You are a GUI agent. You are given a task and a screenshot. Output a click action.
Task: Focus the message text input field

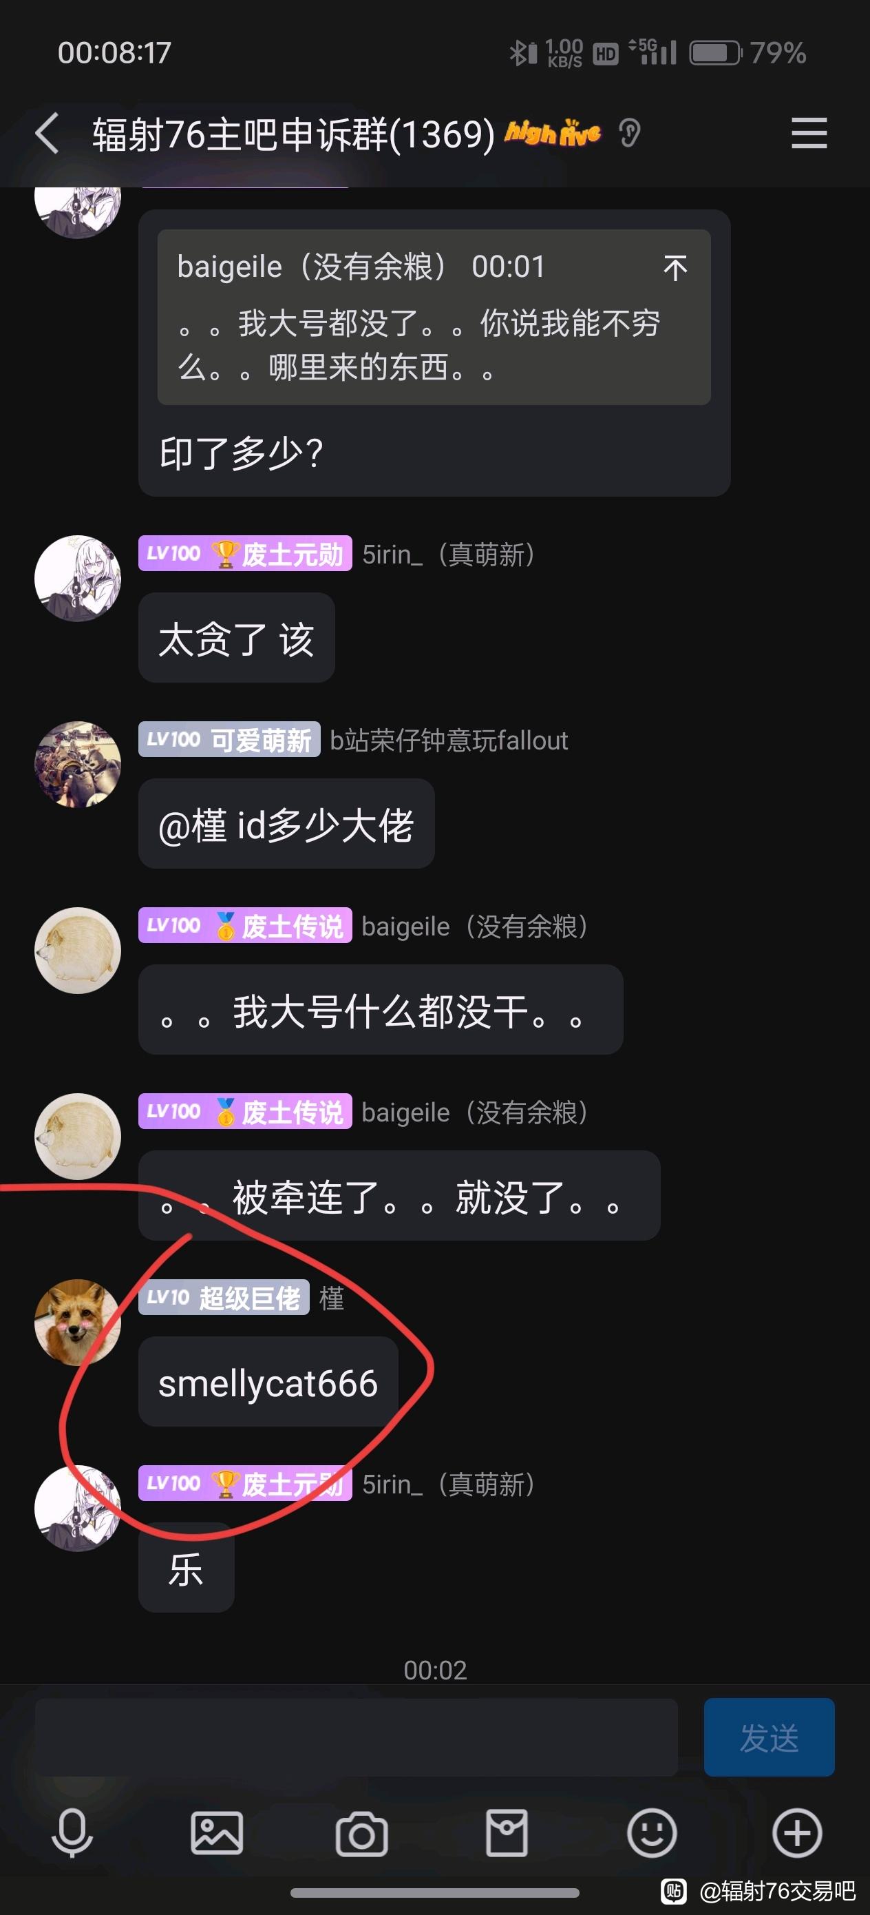(357, 1738)
